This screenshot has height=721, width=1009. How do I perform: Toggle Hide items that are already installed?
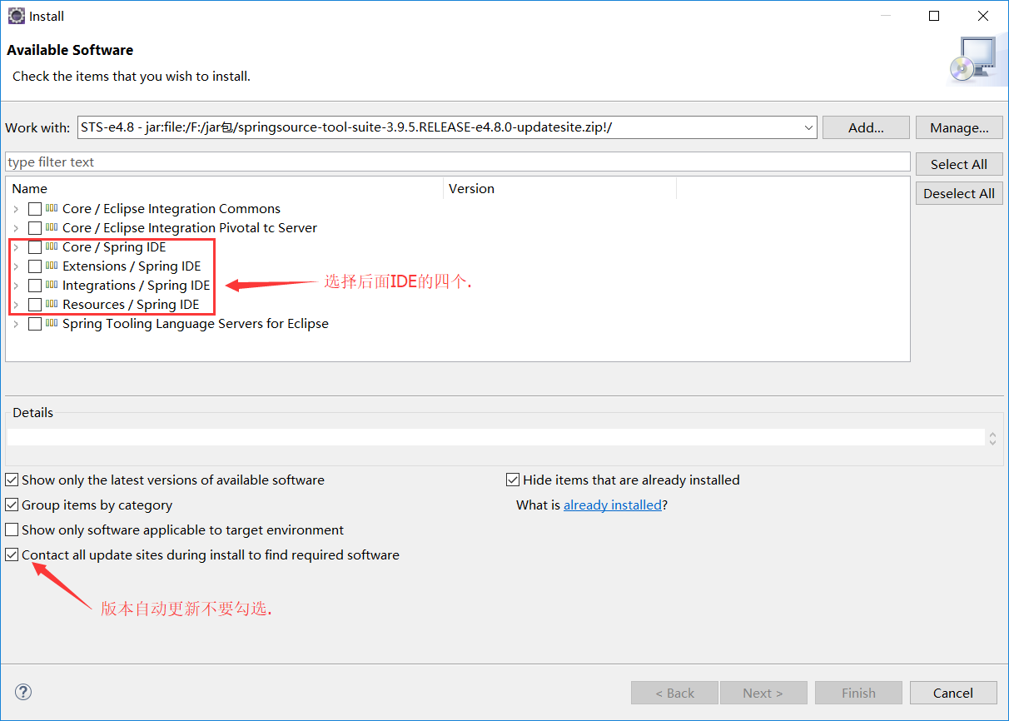point(513,480)
